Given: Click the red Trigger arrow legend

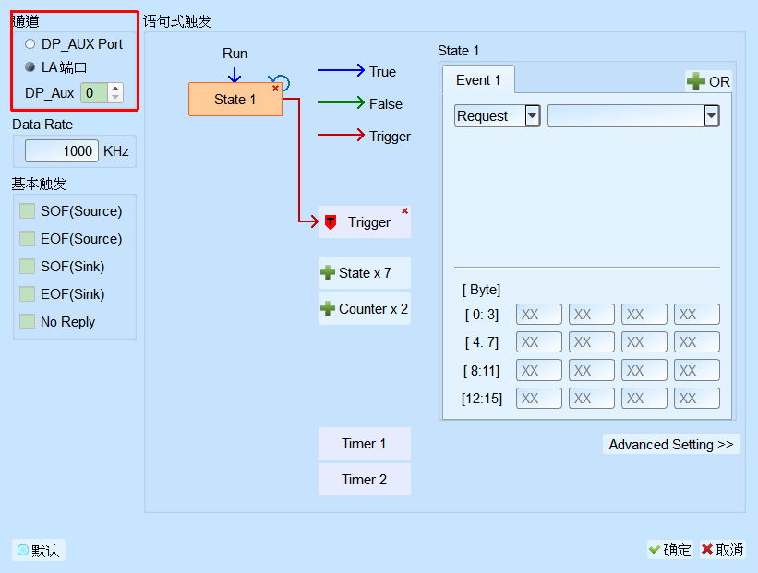Looking at the screenshot, I should tap(342, 135).
